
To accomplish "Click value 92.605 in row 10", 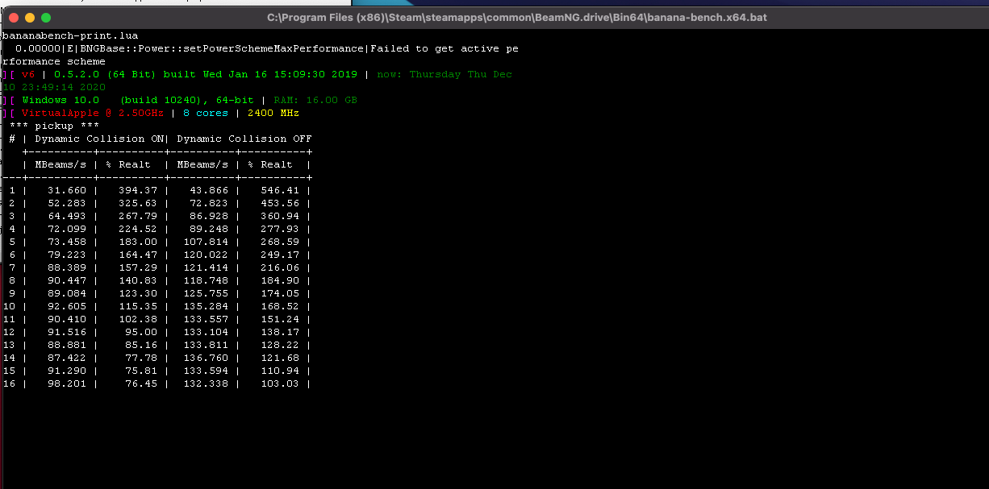I will (67, 306).
